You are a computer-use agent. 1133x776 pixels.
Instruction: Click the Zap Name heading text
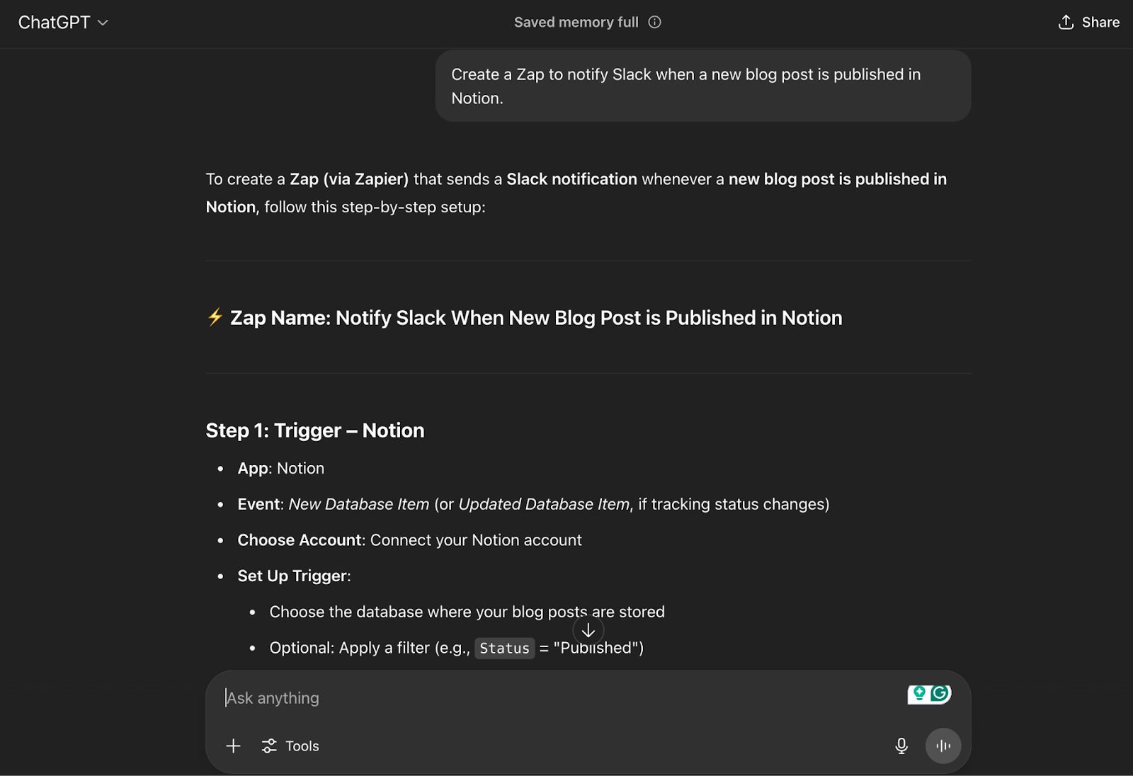click(x=536, y=318)
